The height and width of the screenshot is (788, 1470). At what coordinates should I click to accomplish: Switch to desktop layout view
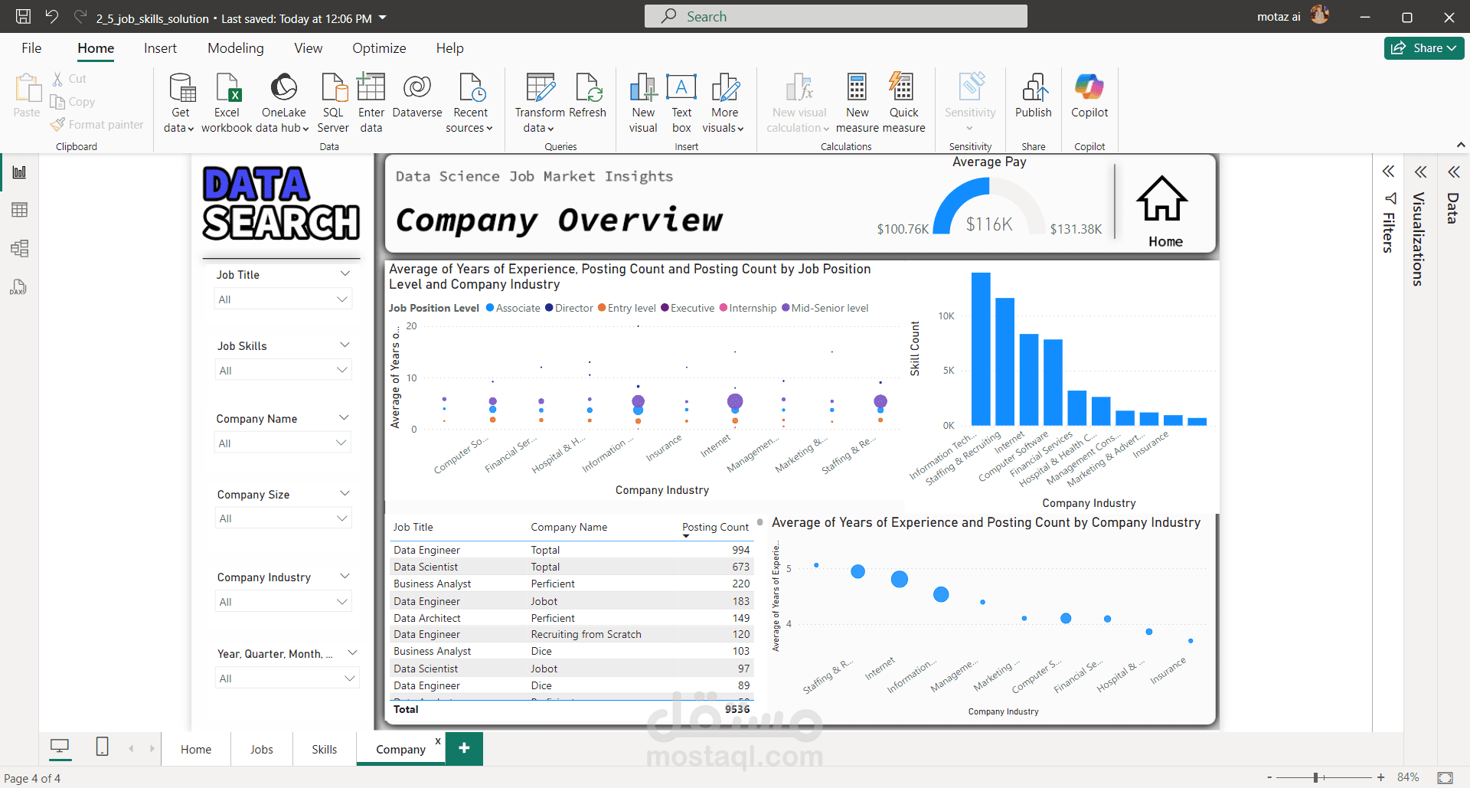(x=60, y=747)
